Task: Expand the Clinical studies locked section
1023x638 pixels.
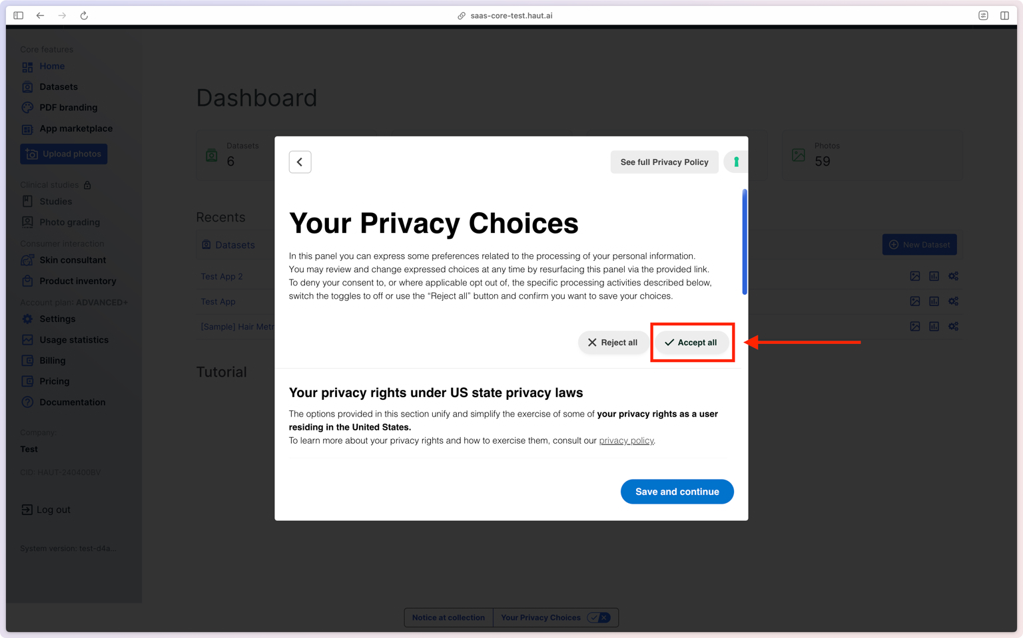Action: [x=87, y=184]
